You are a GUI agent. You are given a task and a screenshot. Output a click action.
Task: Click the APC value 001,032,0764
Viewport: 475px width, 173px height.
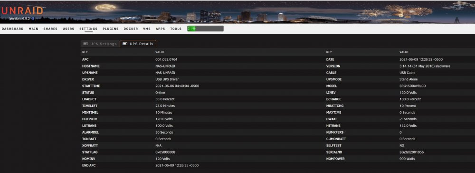(x=166, y=59)
